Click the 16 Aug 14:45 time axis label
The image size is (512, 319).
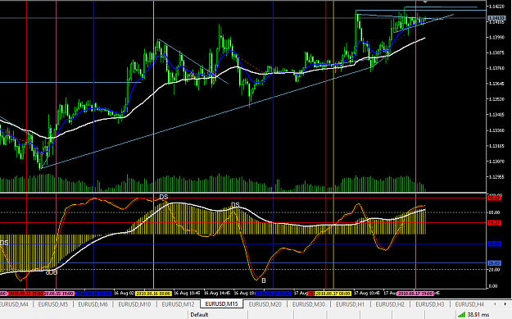point(217,294)
